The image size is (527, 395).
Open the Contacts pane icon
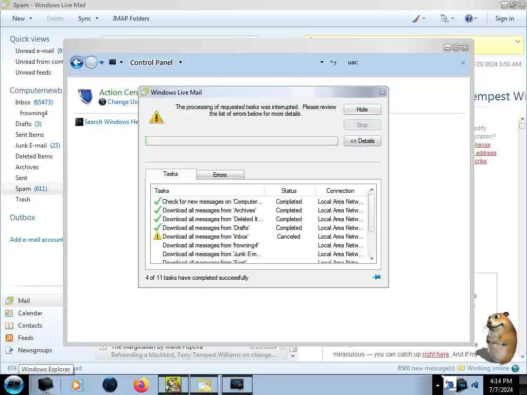tap(9, 326)
